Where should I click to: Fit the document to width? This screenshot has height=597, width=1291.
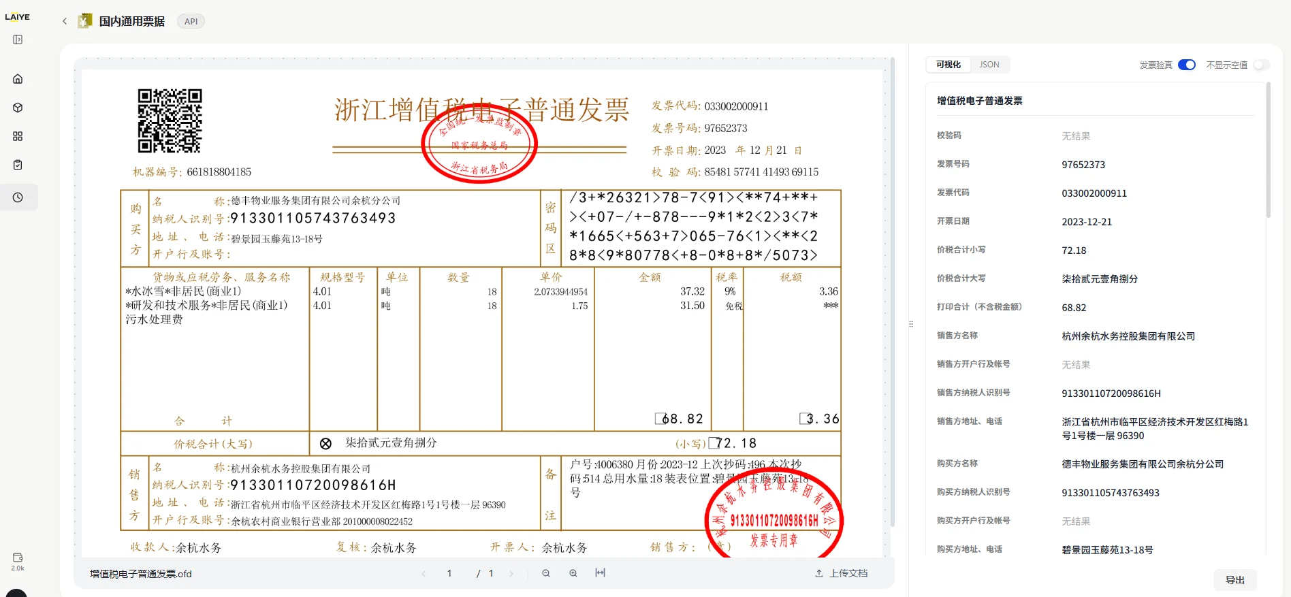[x=600, y=573]
